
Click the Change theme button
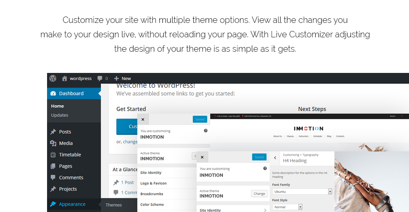(x=259, y=194)
